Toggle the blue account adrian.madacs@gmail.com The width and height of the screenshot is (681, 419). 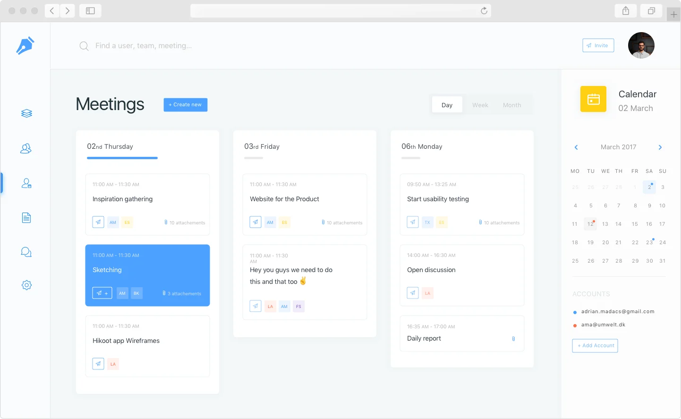point(575,311)
